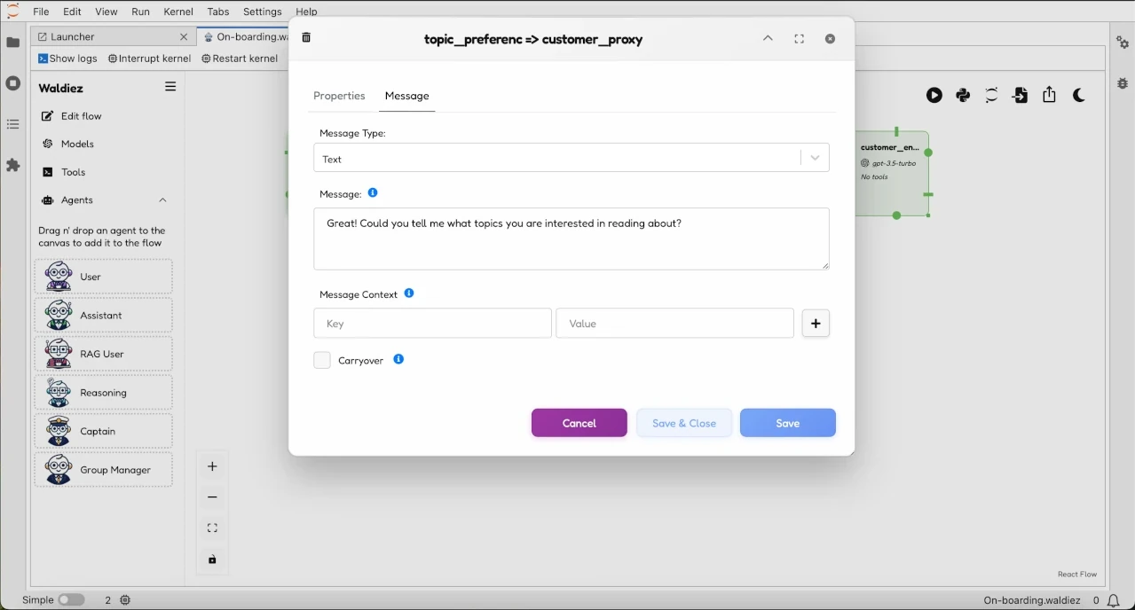This screenshot has height=610, width=1135.
Task: Switch to the Properties tab
Action: [339, 96]
